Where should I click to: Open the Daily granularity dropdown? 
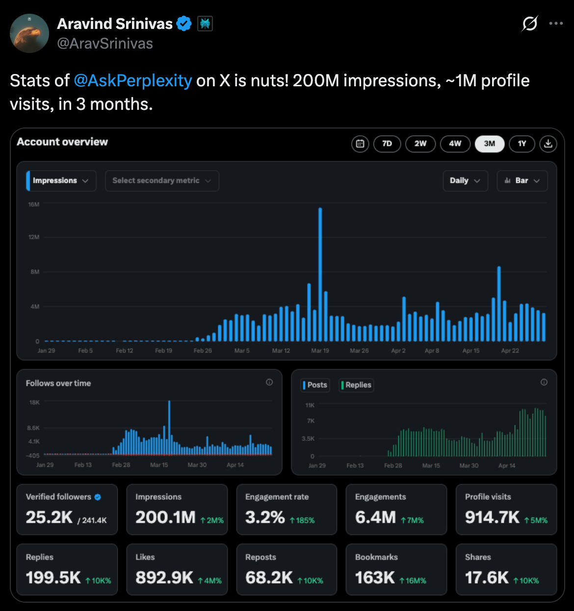point(465,180)
